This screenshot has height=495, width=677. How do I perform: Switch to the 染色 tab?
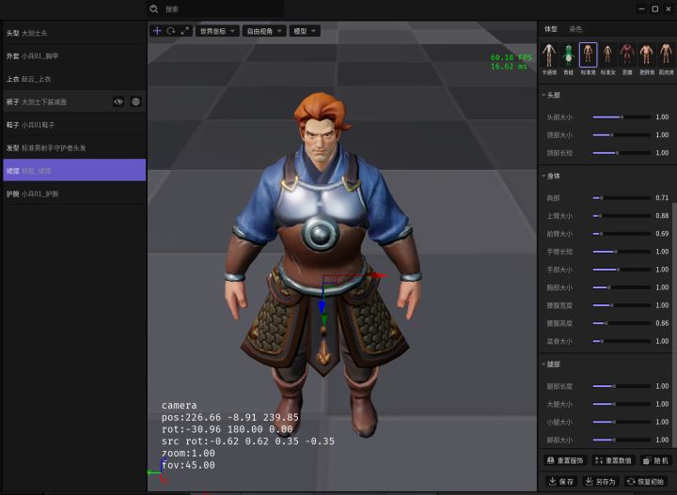point(575,29)
